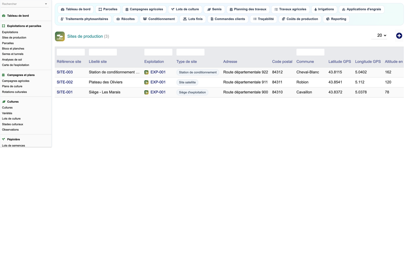
Task: Sort by the Code postal column header
Action: click(x=282, y=62)
